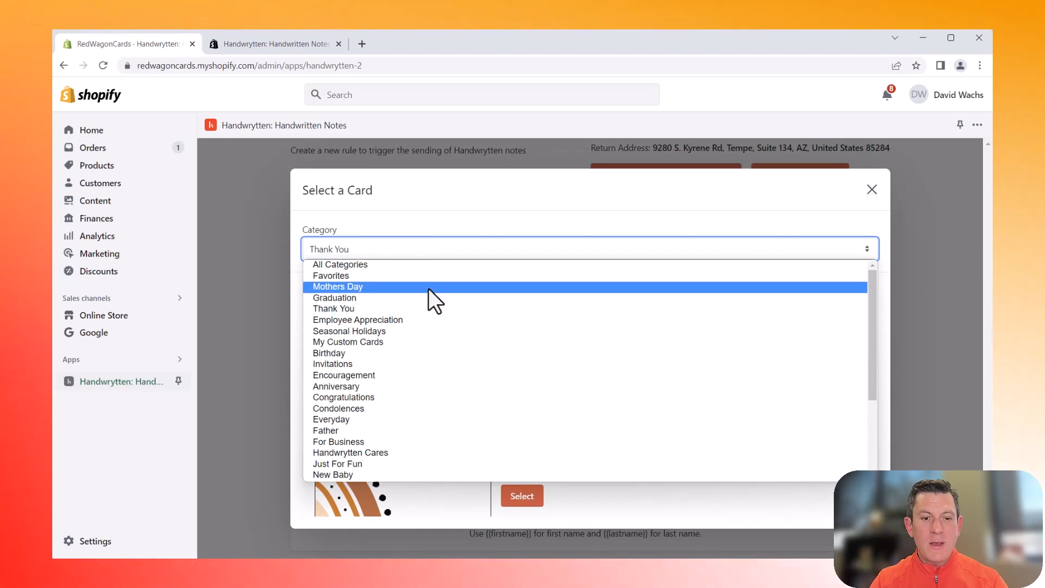
Task: Open the Orders page in the sidebar
Action: (93, 148)
